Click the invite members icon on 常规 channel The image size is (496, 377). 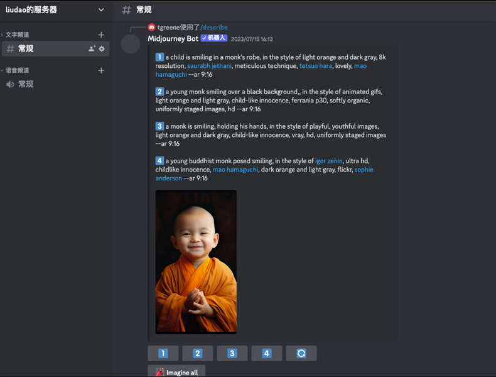[92, 48]
